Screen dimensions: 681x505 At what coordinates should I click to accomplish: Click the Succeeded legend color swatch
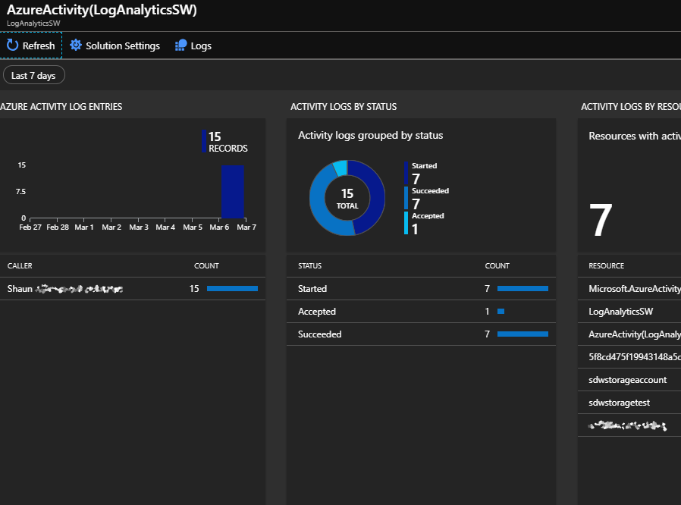(x=406, y=199)
